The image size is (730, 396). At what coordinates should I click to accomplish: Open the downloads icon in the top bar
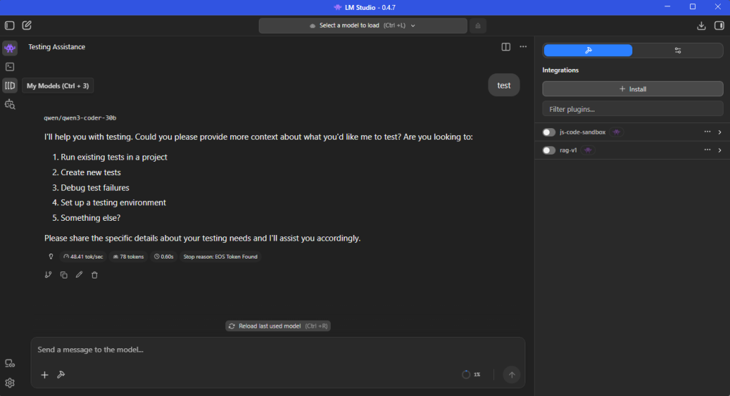pyautogui.click(x=701, y=26)
